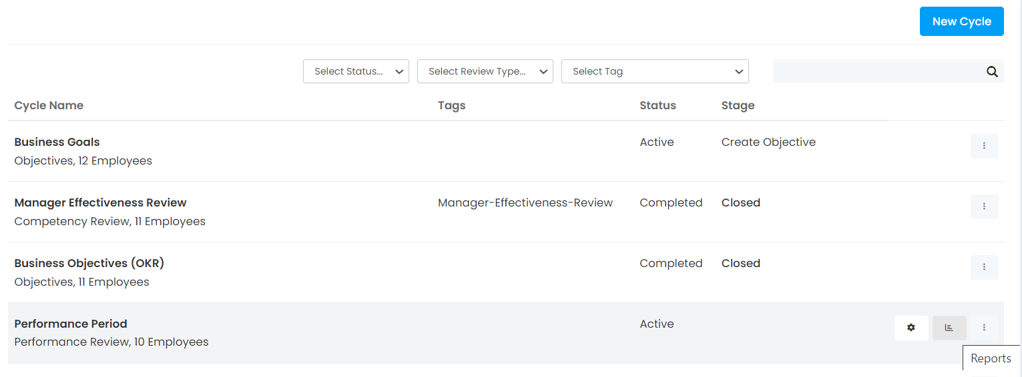Open Business Objectives (OKR) cycle
The height and width of the screenshot is (377, 1022).
(x=89, y=263)
